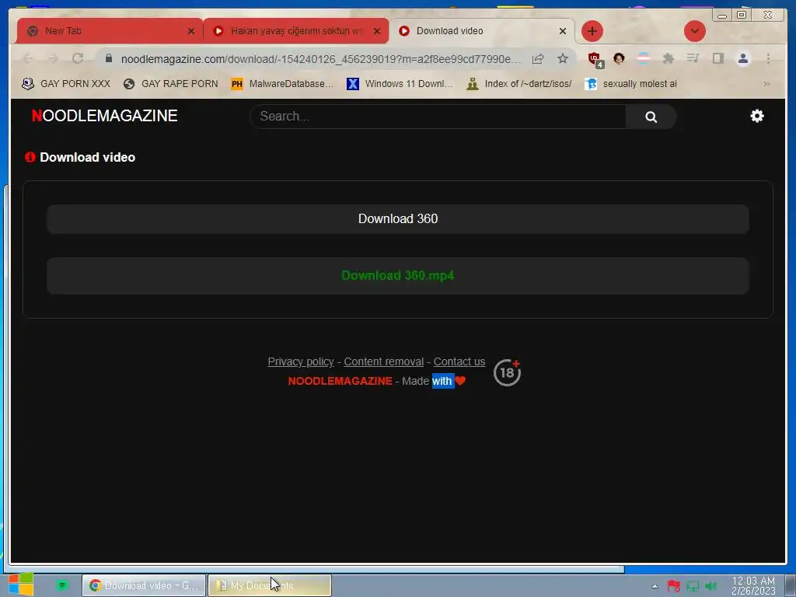
Task: Expand the tab search chevron dropdown
Action: [x=694, y=31]
